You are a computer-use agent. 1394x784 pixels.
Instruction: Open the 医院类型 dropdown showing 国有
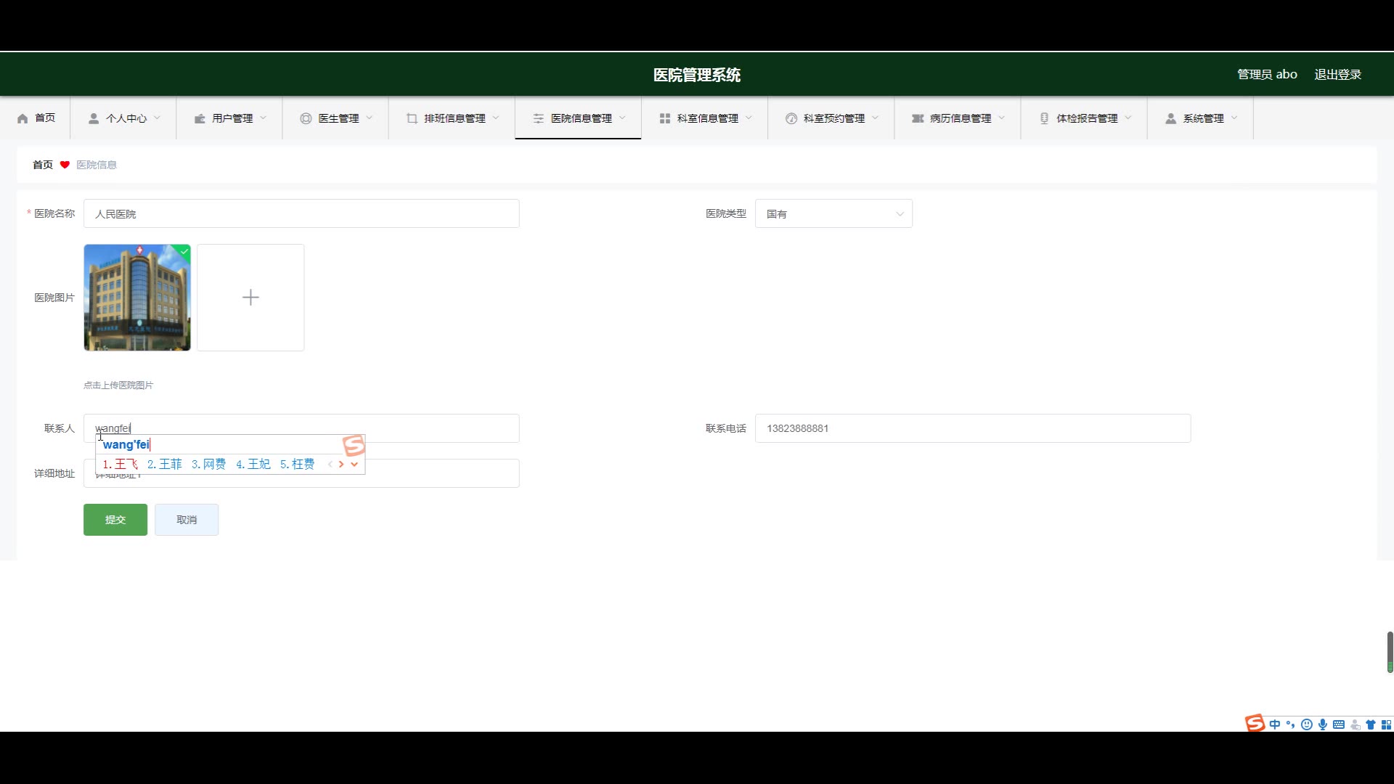(x=833, y=214)
